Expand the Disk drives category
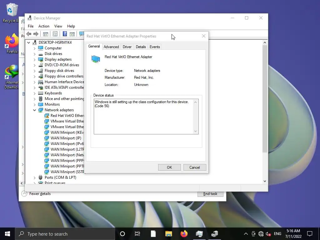 click(x=34, y=54)
